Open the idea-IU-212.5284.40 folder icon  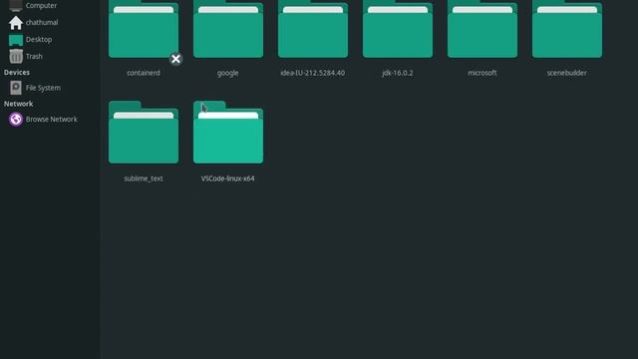coord(313,29)
